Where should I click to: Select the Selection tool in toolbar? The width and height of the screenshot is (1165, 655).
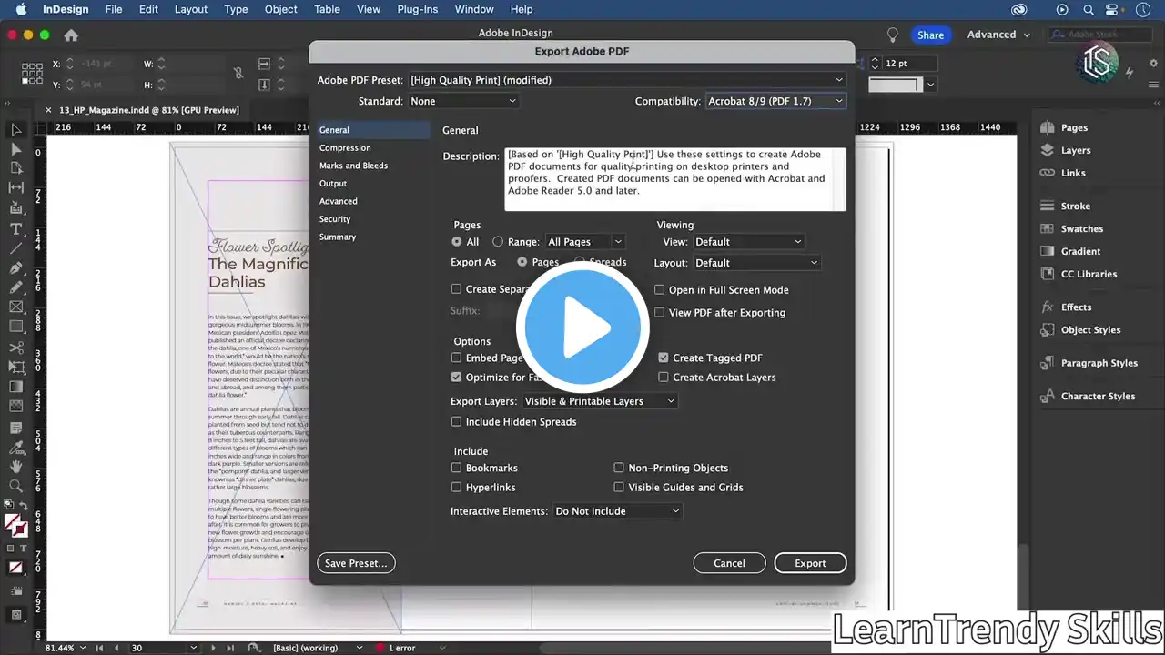(16, 129)
